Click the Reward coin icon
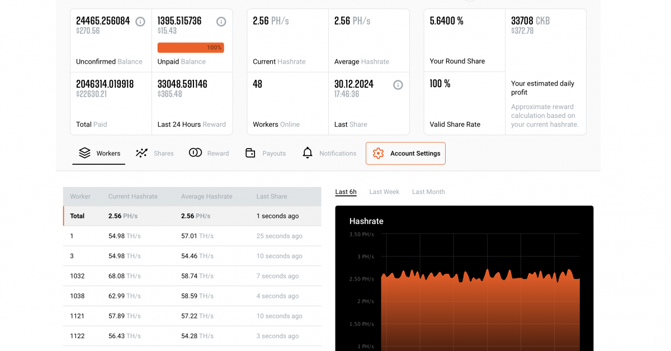 pyautogui.click(x=195, y=153)
